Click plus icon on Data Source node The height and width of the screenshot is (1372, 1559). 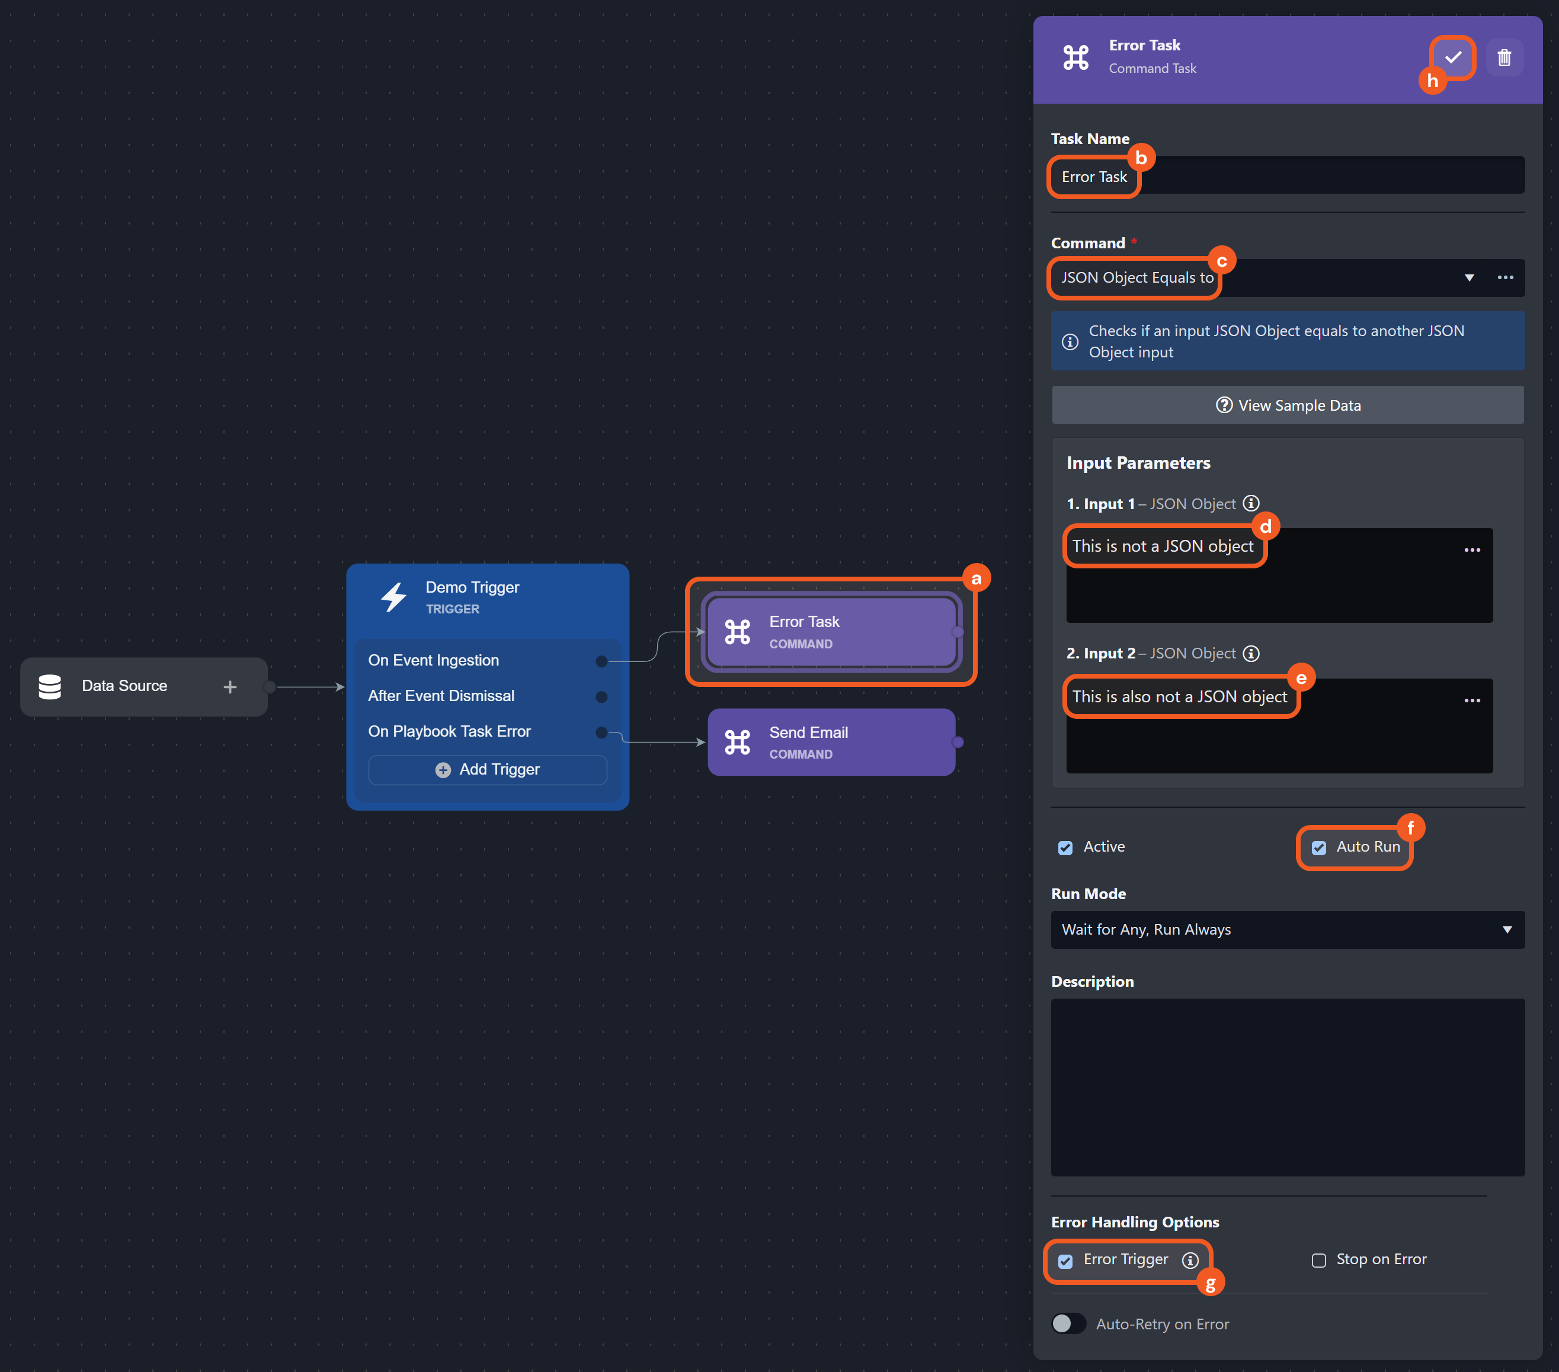(x=229, y=686)
